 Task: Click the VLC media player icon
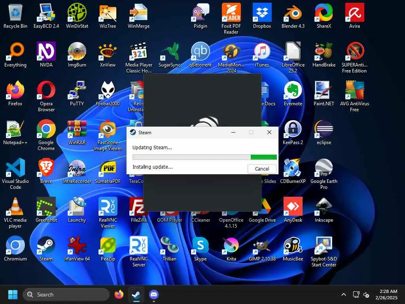15,213
